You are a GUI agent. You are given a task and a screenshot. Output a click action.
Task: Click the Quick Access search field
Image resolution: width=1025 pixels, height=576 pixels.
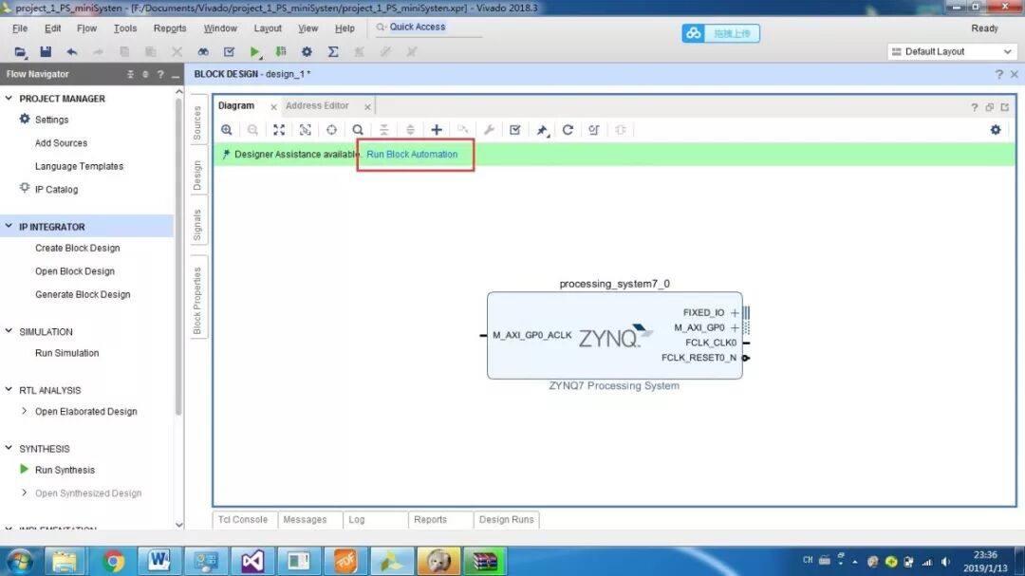[429, 28]
